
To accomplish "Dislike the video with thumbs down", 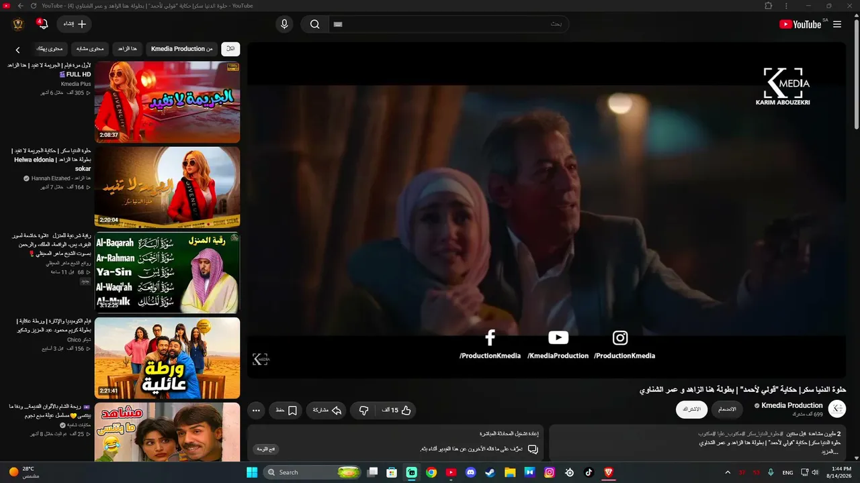I will click(x=363, y=411).
